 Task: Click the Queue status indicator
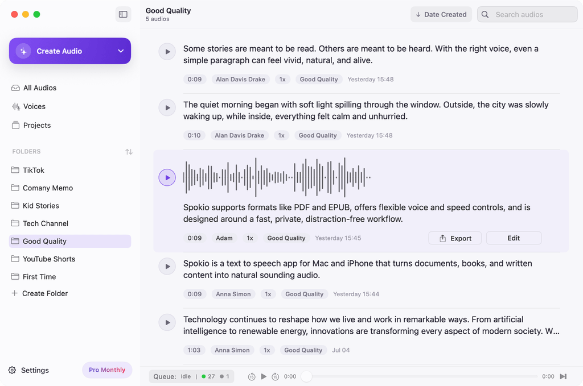pos(191,376)
